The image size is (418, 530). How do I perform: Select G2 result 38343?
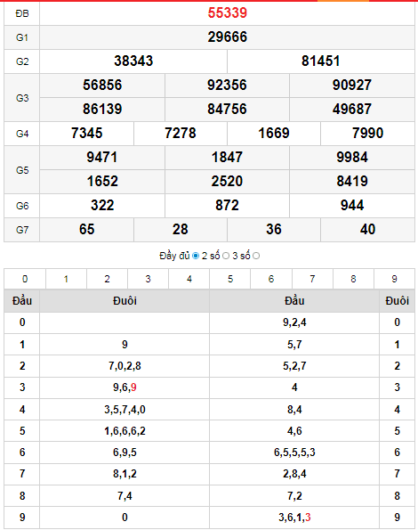[x=133, y=61]
